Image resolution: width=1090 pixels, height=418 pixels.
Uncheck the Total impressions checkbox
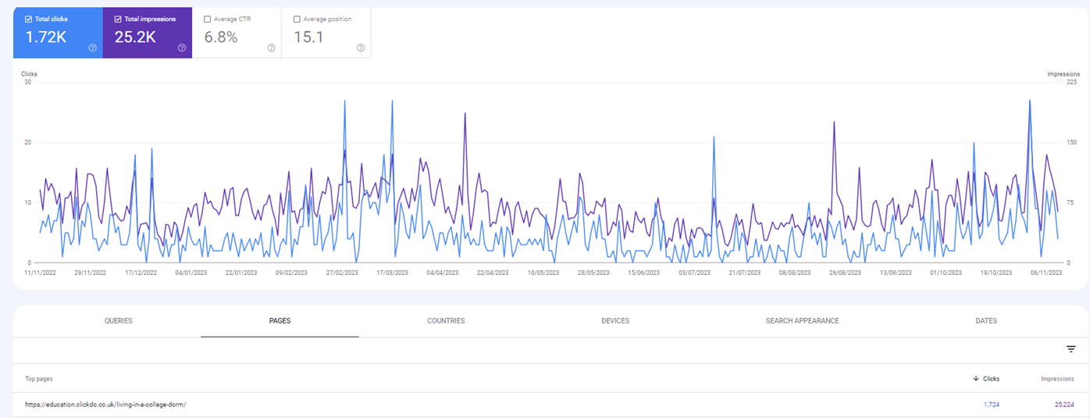tap(118, 19)
